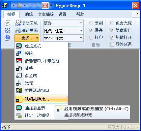Select 扩展活动窗口 menu item
The height and width of the screenshot is (131, 141).
41,91
